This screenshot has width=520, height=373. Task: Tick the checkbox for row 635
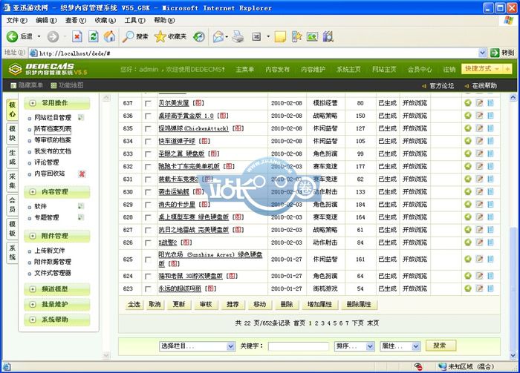tap(148, 128)
